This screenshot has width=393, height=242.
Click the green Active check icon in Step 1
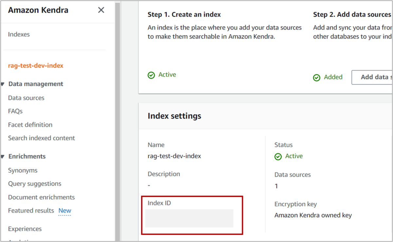click(x=151, y=75)
